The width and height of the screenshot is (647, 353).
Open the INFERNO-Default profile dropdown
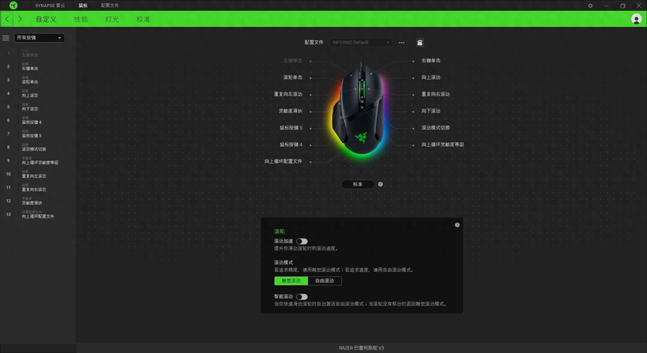click(x=361, y=42)
